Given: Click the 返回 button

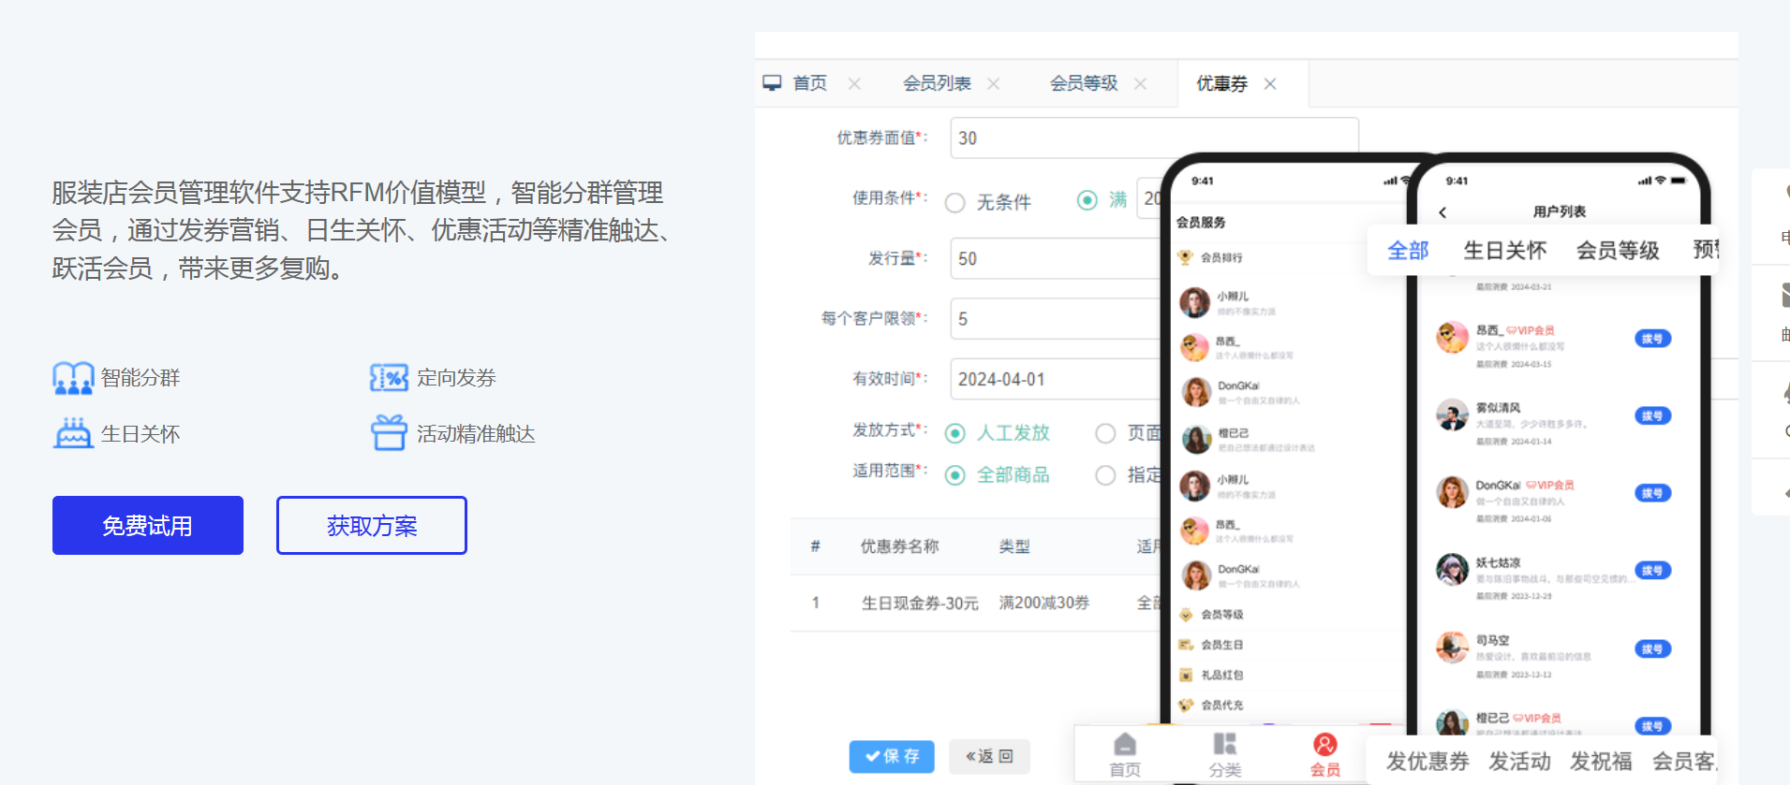Looking at the screenshot, I should pyautogui.click(x=989, y=756).
